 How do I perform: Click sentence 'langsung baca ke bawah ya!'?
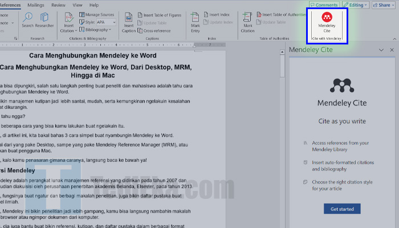pos(116,160)
